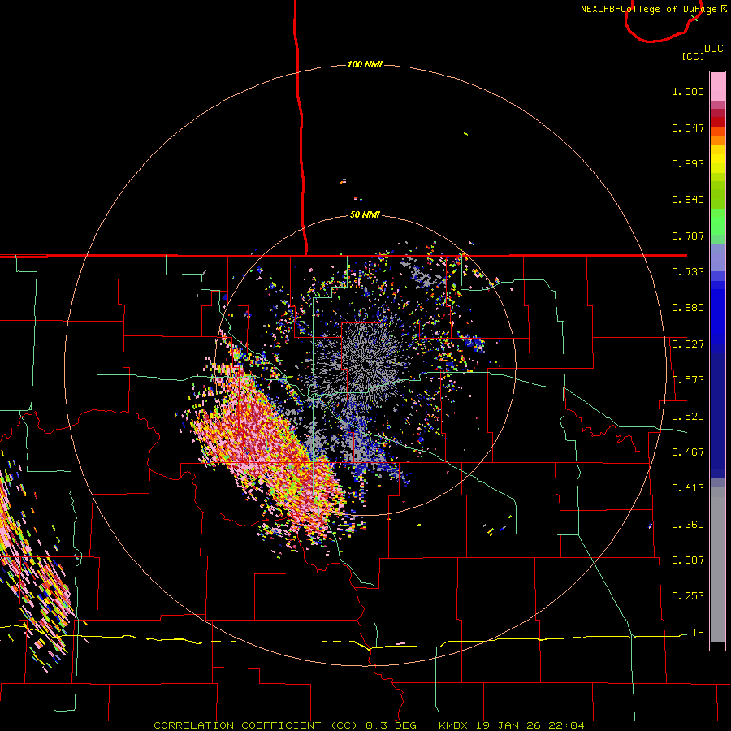Select the 0.413 legend value
Viewport: 731px width, 731px height.
[688, 488]
